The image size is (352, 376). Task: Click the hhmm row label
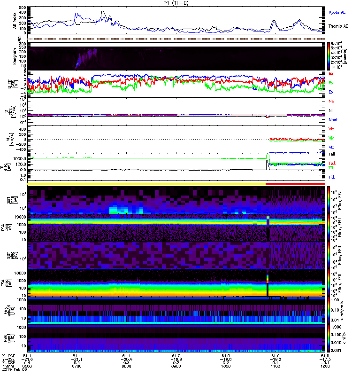tap(8, 366)
